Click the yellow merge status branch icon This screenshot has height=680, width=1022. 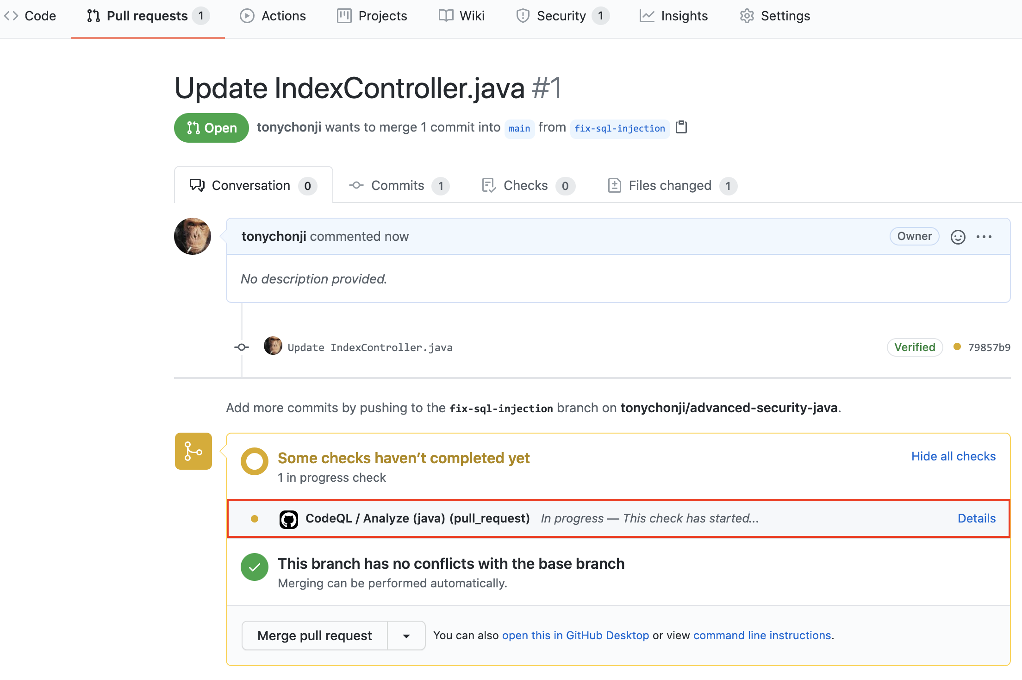pyautogui.click(x=193, y=451)
